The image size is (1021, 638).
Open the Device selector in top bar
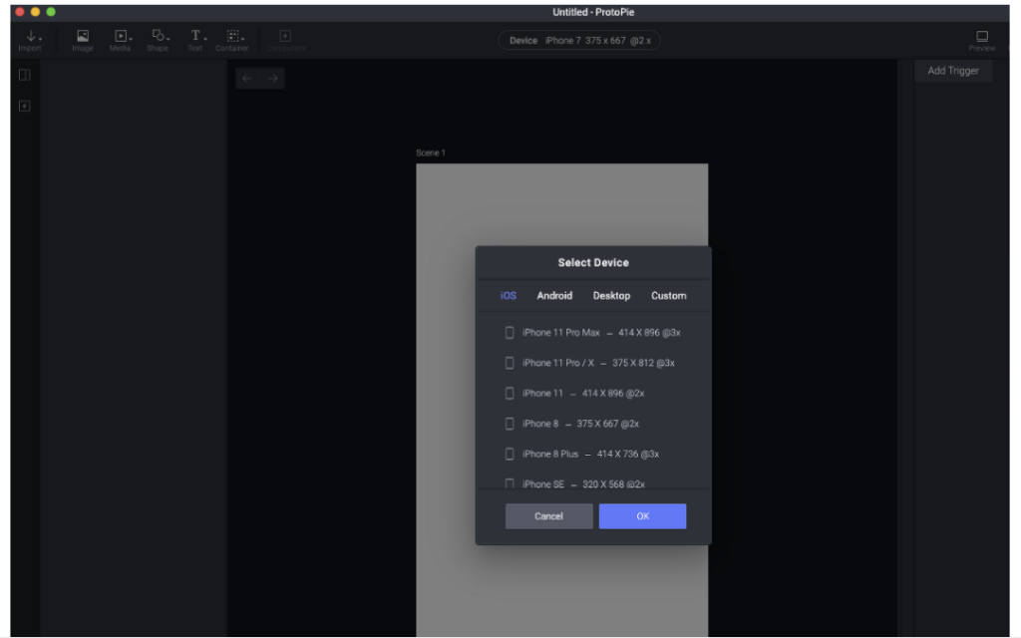[579, 40]
